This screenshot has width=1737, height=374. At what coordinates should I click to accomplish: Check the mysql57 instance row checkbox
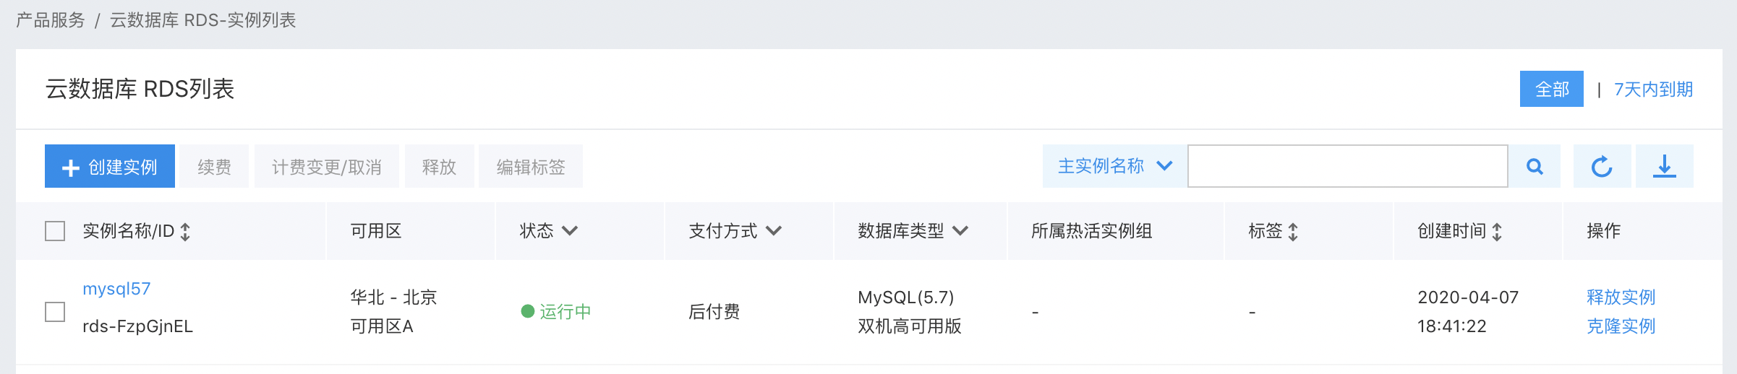(55, 312)
